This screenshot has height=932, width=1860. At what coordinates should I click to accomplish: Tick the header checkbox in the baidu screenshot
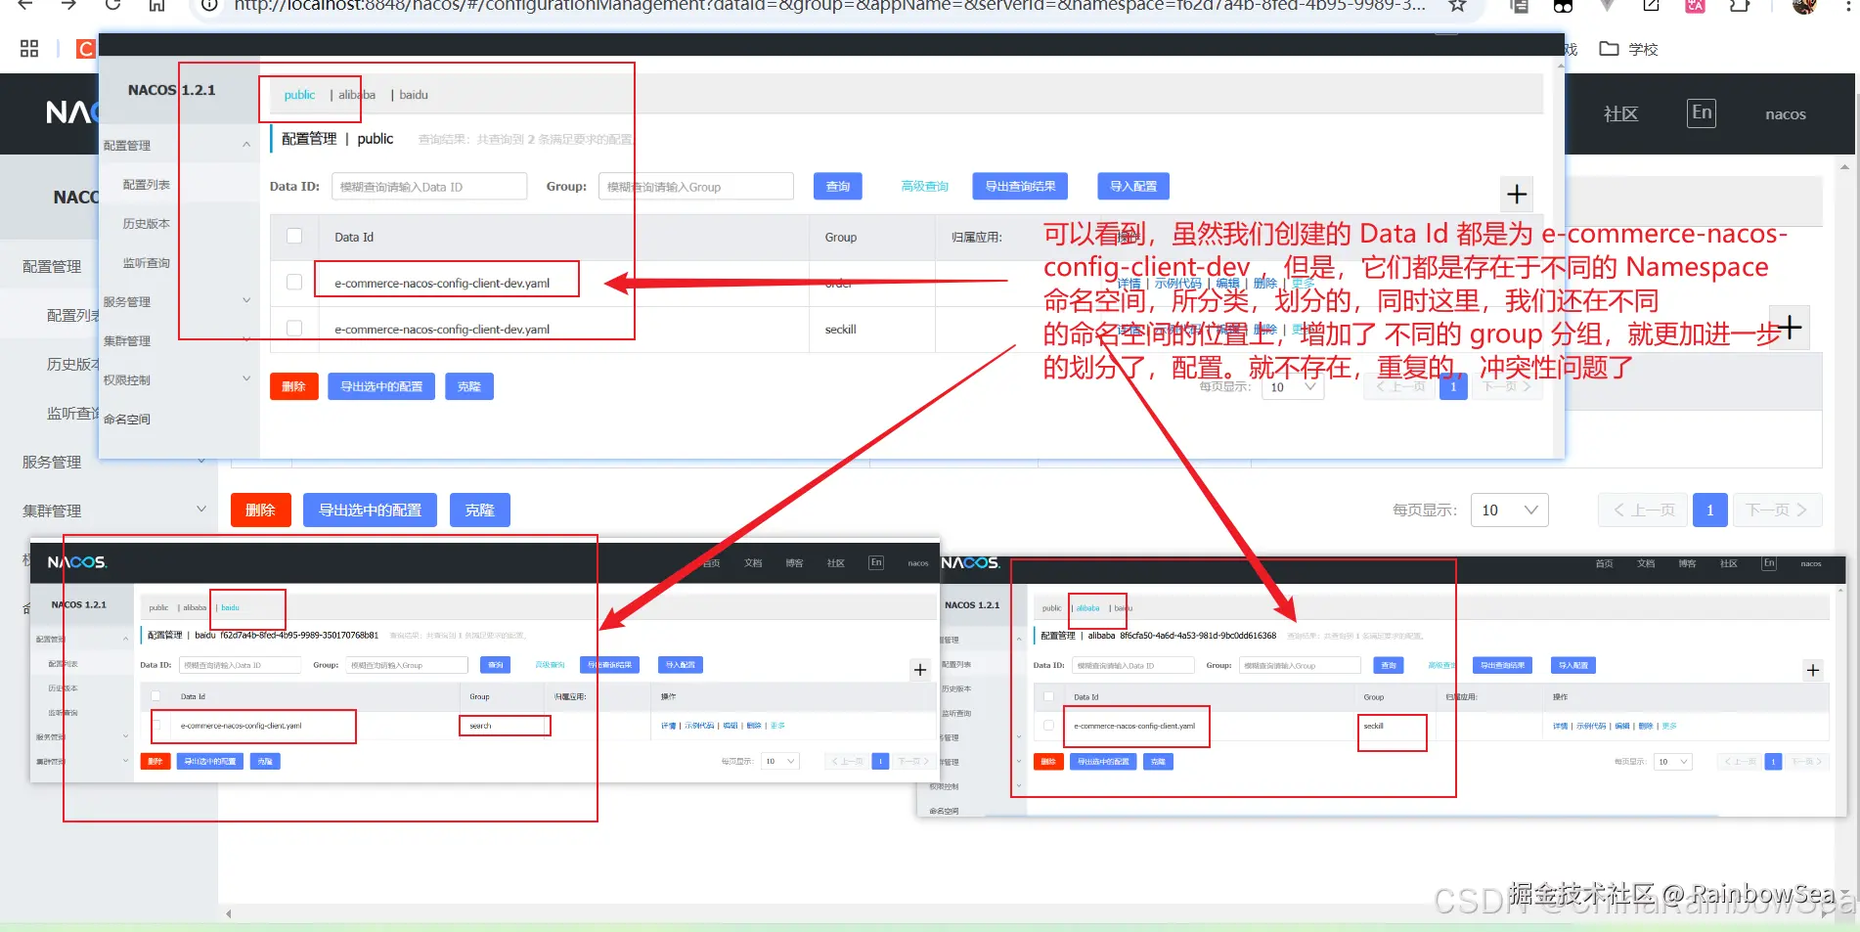coord(155,696)
